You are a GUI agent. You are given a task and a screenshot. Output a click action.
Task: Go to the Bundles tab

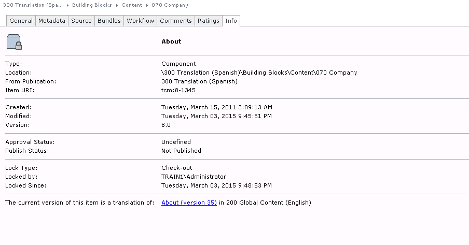(x=109, y=21)
